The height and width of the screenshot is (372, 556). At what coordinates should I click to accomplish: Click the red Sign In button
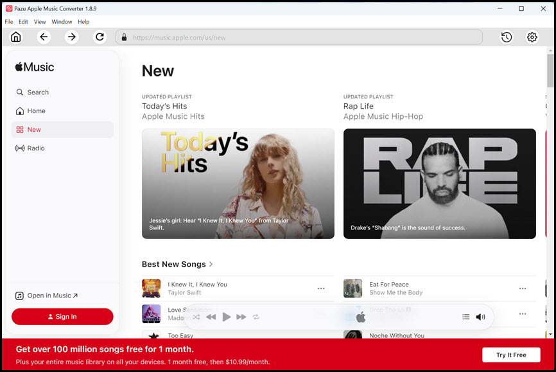(62, 317)
